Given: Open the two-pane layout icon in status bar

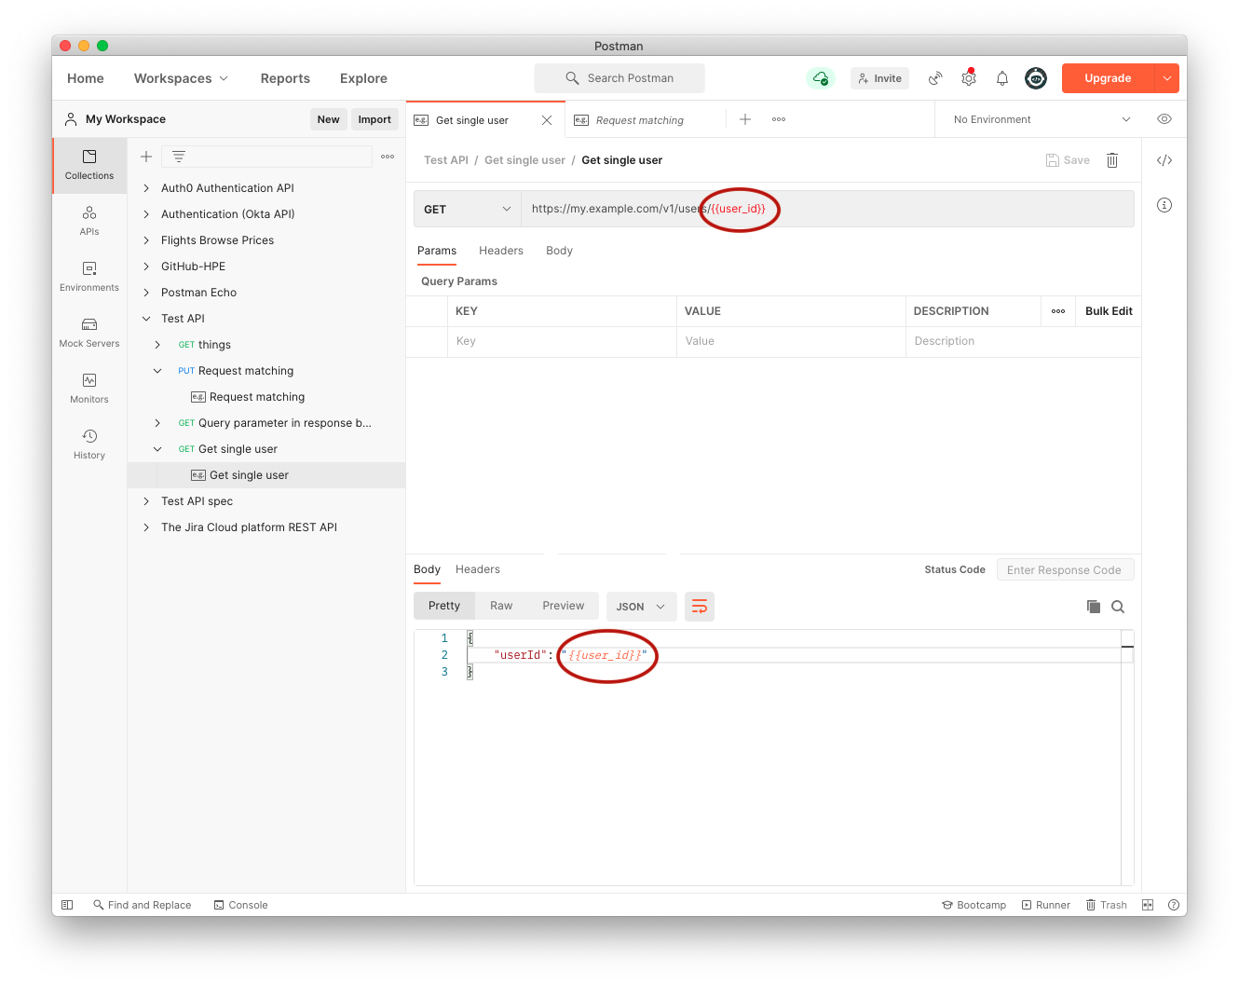Looking at the screenshot, I should pyautogui.click(x=1148, y=905).
